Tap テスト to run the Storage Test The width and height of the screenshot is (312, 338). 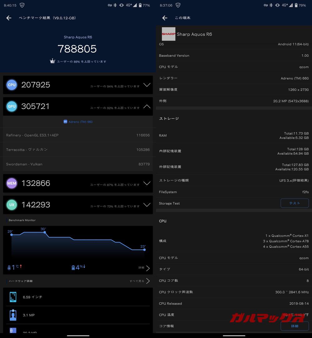click(x=294, y=203)
